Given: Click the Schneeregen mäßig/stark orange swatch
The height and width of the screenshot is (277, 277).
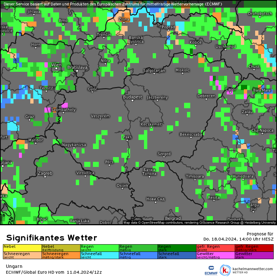Looking at the screenshot, I should pos(61,255).
